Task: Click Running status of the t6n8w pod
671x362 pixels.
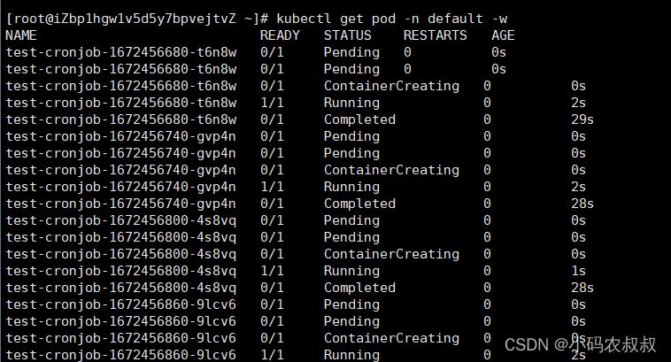Action: pos(351,103)
